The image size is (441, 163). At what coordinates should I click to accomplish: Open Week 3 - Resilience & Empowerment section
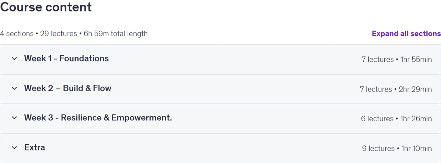[x=98, y=118]
